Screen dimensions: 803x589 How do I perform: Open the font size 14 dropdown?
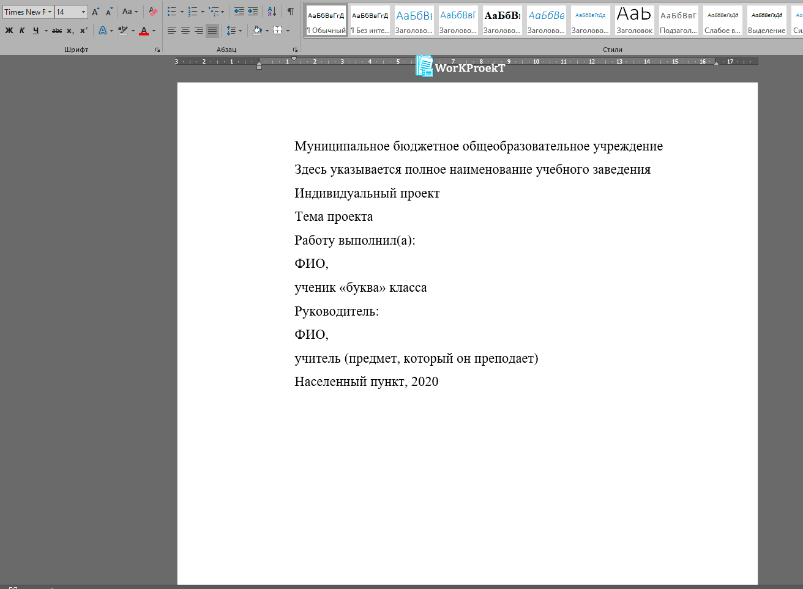[x=83, y=12]
